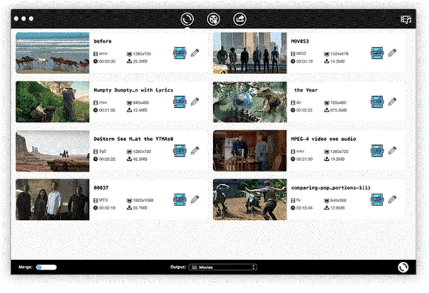
Task: Click pencil edit icon for MOV053
Action: click(392, 53)
